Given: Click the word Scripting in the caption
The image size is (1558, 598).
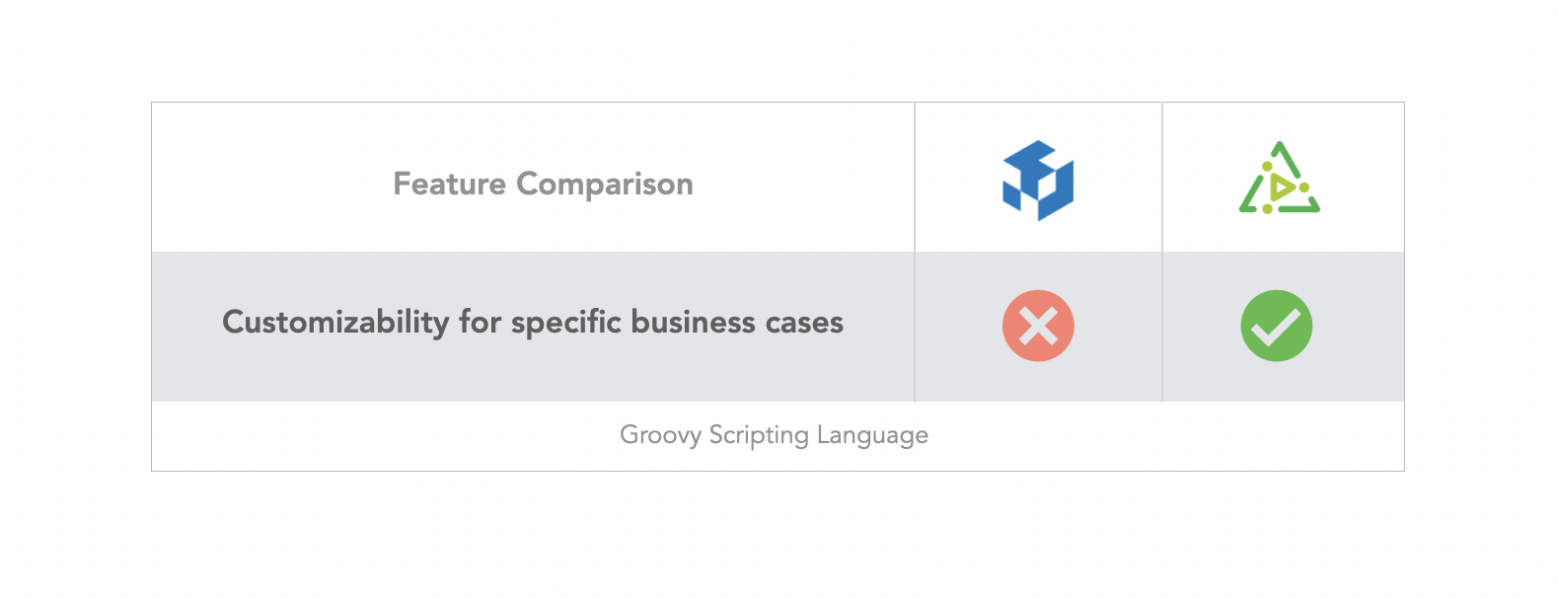Looking at the screenshot, I should pos(759,435).
